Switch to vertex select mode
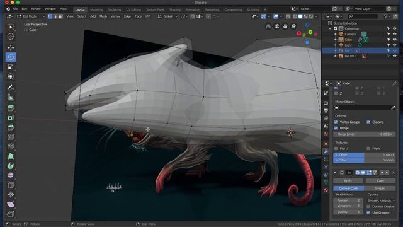 click(x=50, y=16)
